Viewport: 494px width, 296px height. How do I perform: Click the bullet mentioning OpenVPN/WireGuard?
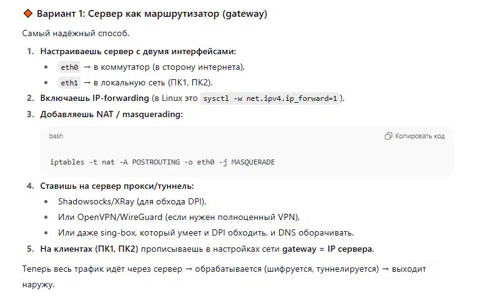point(179,217)
